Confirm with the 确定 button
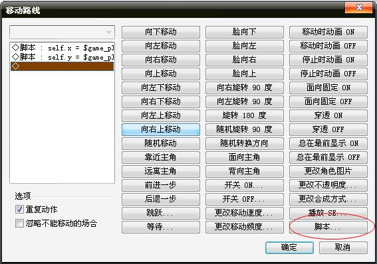377x264 pixels. pos(289,247)
